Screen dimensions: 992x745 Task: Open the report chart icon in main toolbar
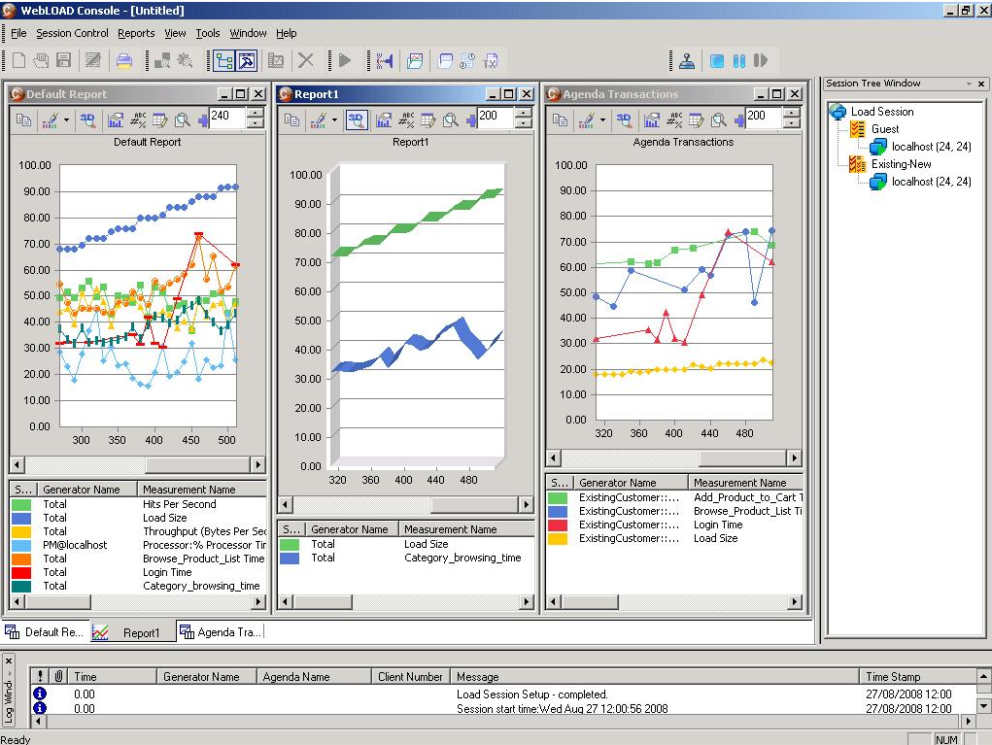415,61
